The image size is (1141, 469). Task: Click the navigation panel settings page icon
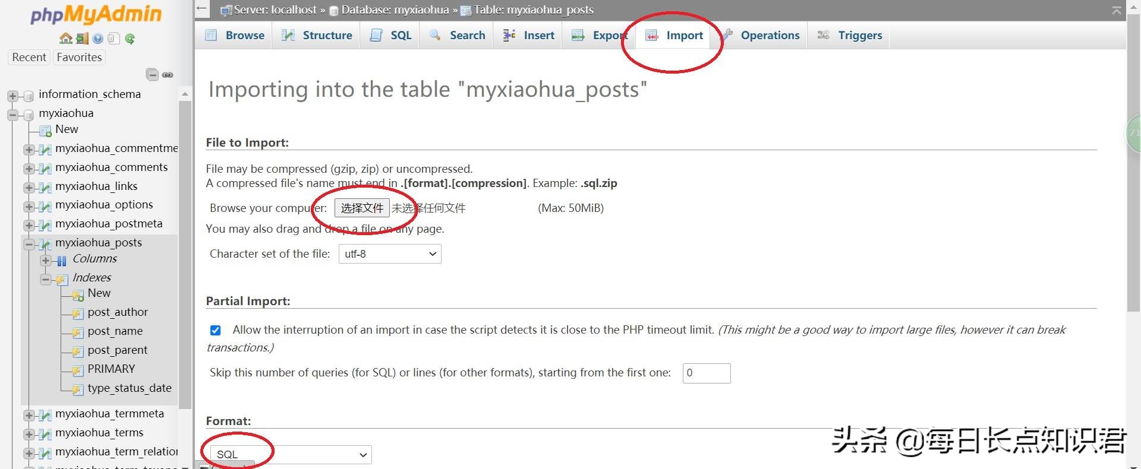pyautogui.click(x=114, y=39)
